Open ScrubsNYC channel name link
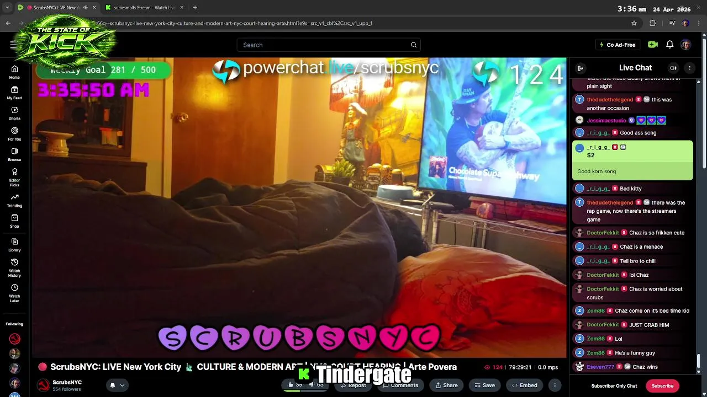The width and height of the screenshot is (707, 397). (x=67, y=382)
